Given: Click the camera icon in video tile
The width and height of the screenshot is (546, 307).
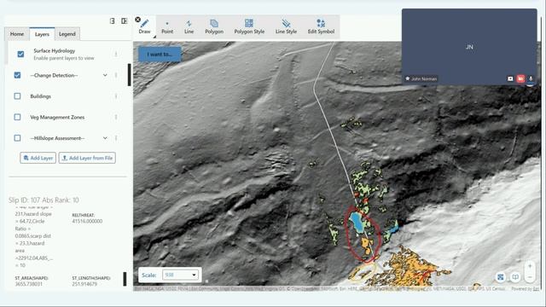Looking at the screenshot, I should [x=510, y=78].
